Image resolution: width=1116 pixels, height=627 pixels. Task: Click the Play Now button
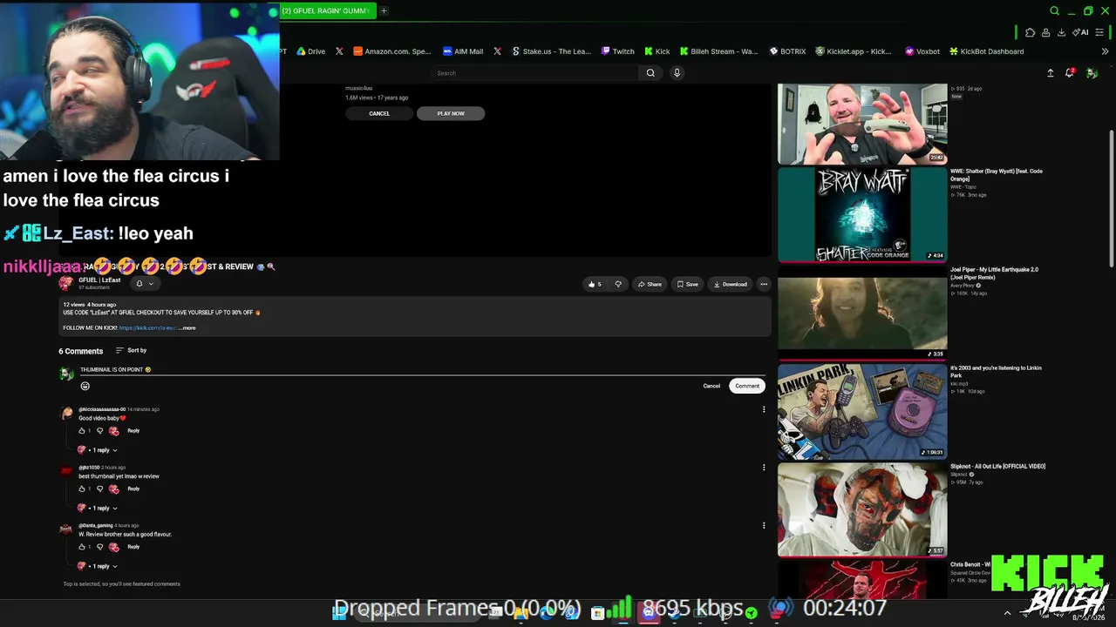click(451, 113)
